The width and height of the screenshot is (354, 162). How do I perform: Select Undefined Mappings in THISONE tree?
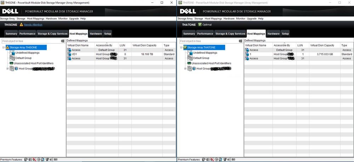point(27,53)
